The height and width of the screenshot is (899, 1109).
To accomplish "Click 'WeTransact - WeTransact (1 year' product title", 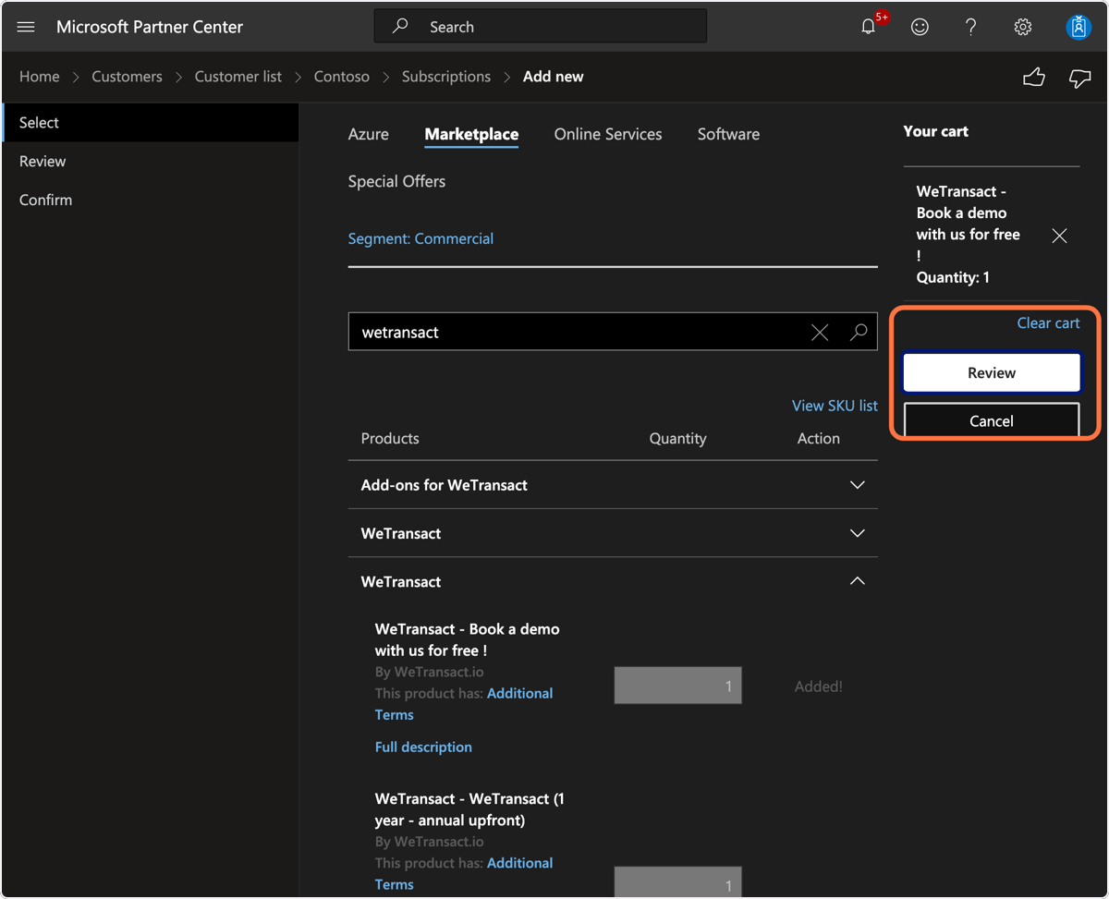I will [x=469, y=809].
